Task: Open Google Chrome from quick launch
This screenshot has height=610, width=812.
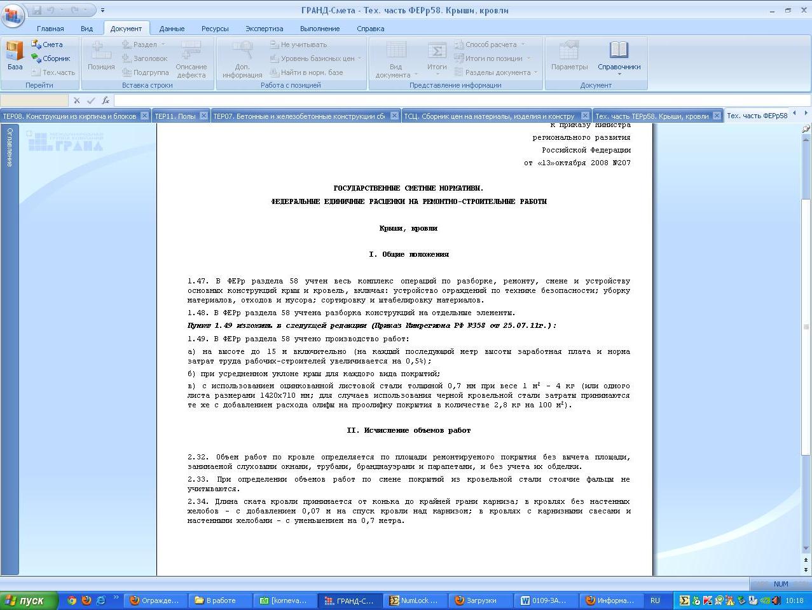Action: coord(72,600)
